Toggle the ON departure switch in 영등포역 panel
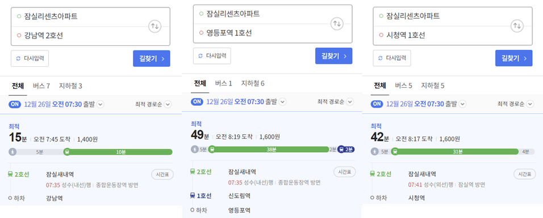The image size is (543, 218). [x=197, y=101]
